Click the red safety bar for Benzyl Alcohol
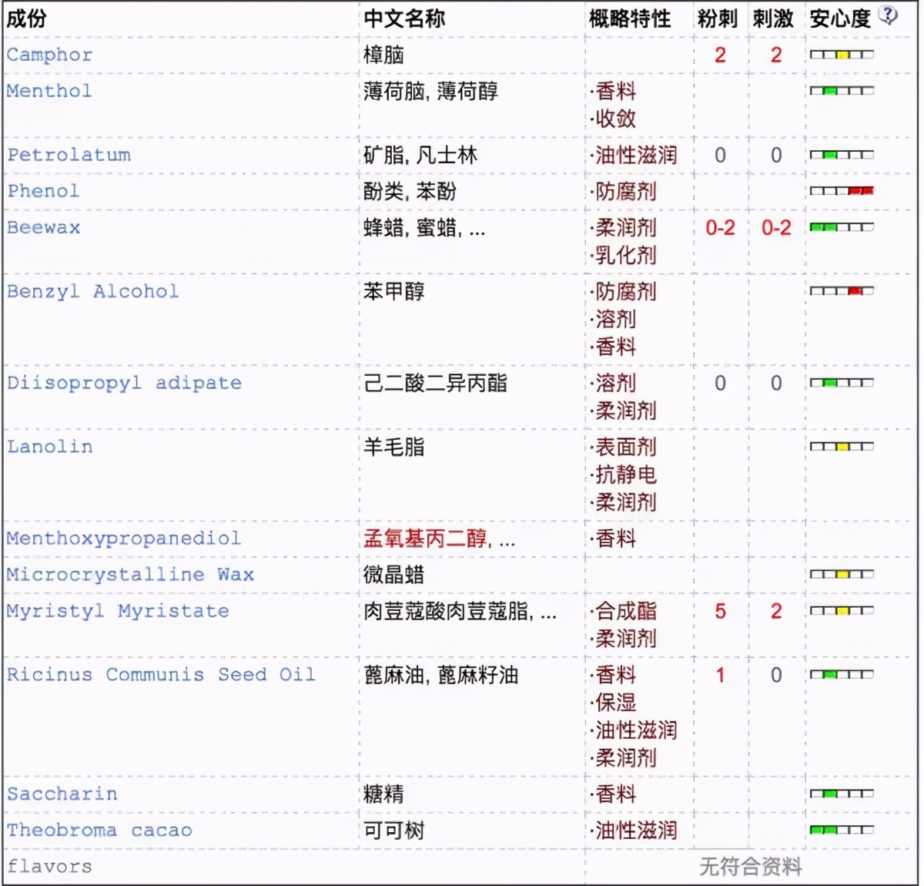This screenshot has height=886, width=924. 855,291
